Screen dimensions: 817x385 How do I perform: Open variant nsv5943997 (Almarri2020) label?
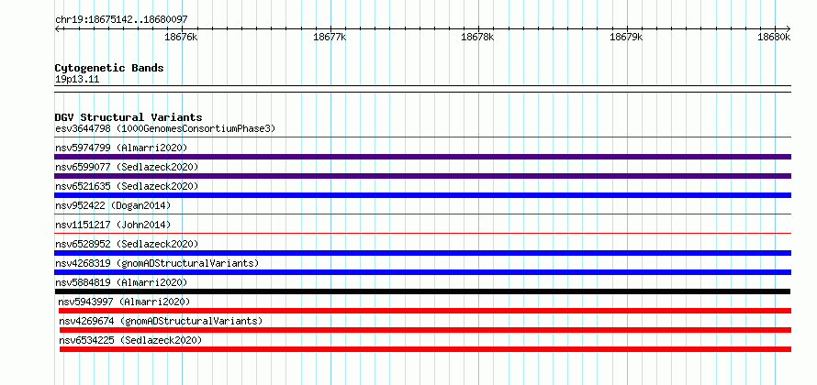125,302
